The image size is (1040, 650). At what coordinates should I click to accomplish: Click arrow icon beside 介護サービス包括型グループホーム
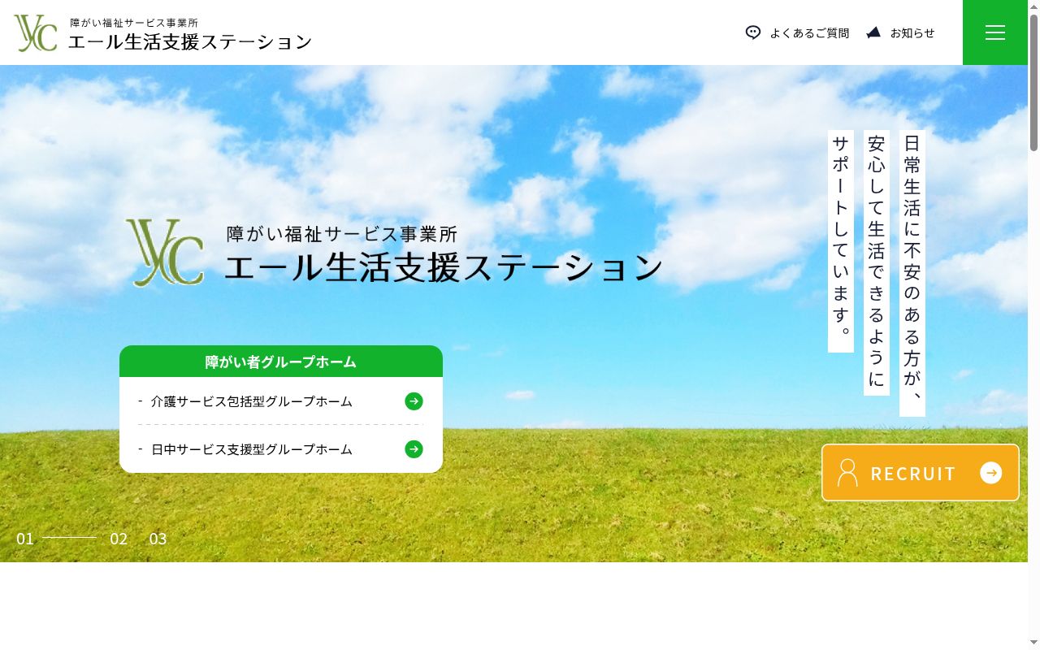pyautogui.click(x=414, y=401)
